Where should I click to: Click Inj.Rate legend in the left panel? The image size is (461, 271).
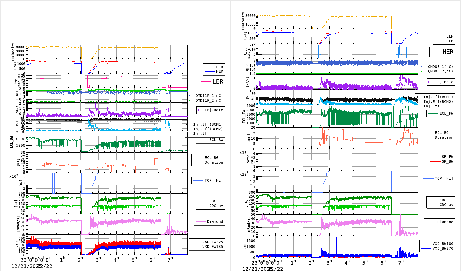(213, 110)
